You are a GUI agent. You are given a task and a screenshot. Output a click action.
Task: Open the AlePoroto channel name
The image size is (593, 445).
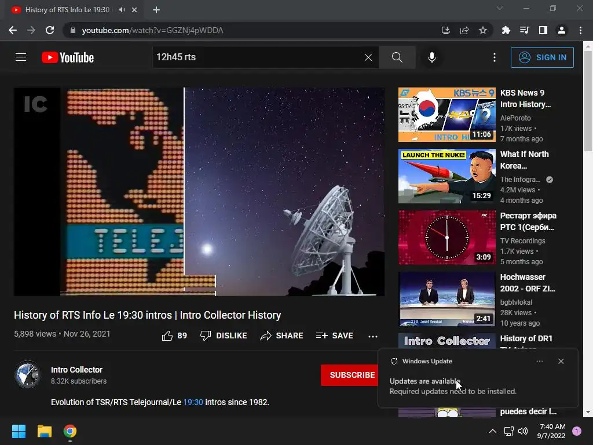point(515,118)
